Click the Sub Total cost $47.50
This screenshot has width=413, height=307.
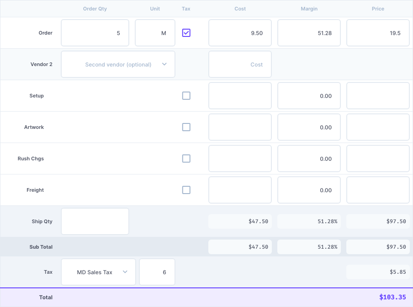pos(240,247)
